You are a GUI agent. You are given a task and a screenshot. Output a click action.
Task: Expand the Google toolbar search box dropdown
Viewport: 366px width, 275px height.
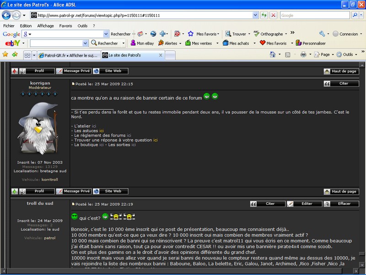(x=106, y=34)
